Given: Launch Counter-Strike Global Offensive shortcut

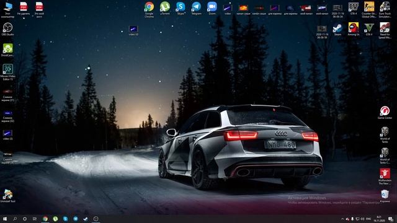Looking at the screenshot, I should [369, 10].
